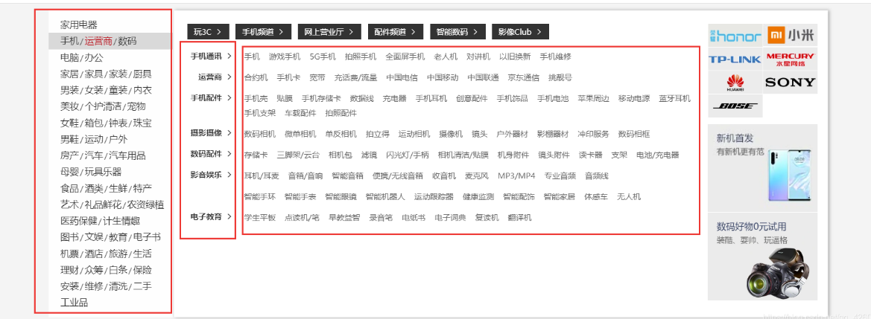The height and width of the screenshot is (319, 871).
Task: Open the 学生平板 link
Action: [260, 218]
